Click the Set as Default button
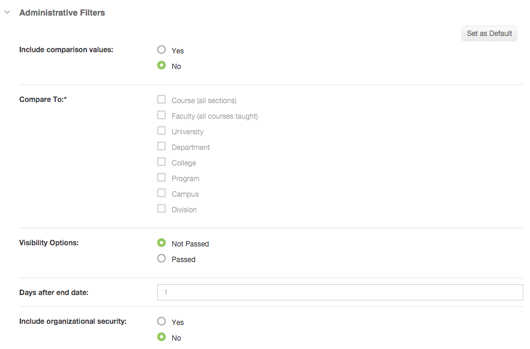This screenshot has width=530, height=349. click(489, 34)
